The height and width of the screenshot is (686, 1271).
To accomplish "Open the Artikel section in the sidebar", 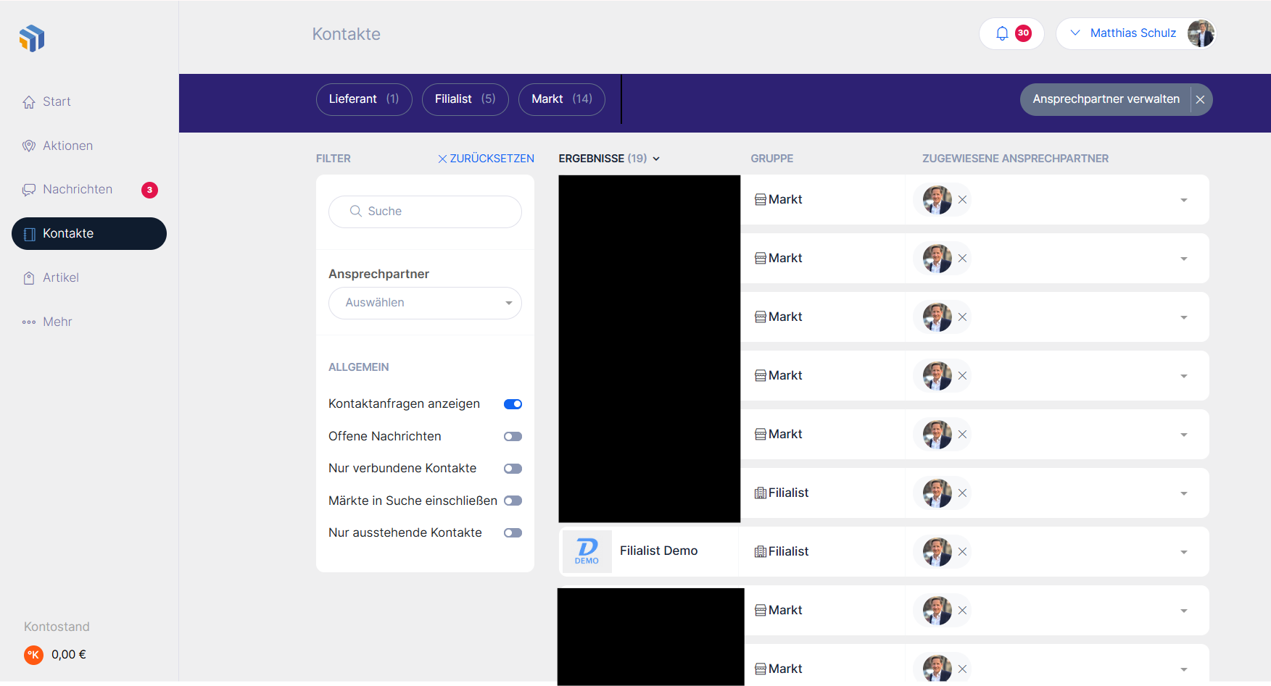I will pyautogui.click(x=60, y=278).
